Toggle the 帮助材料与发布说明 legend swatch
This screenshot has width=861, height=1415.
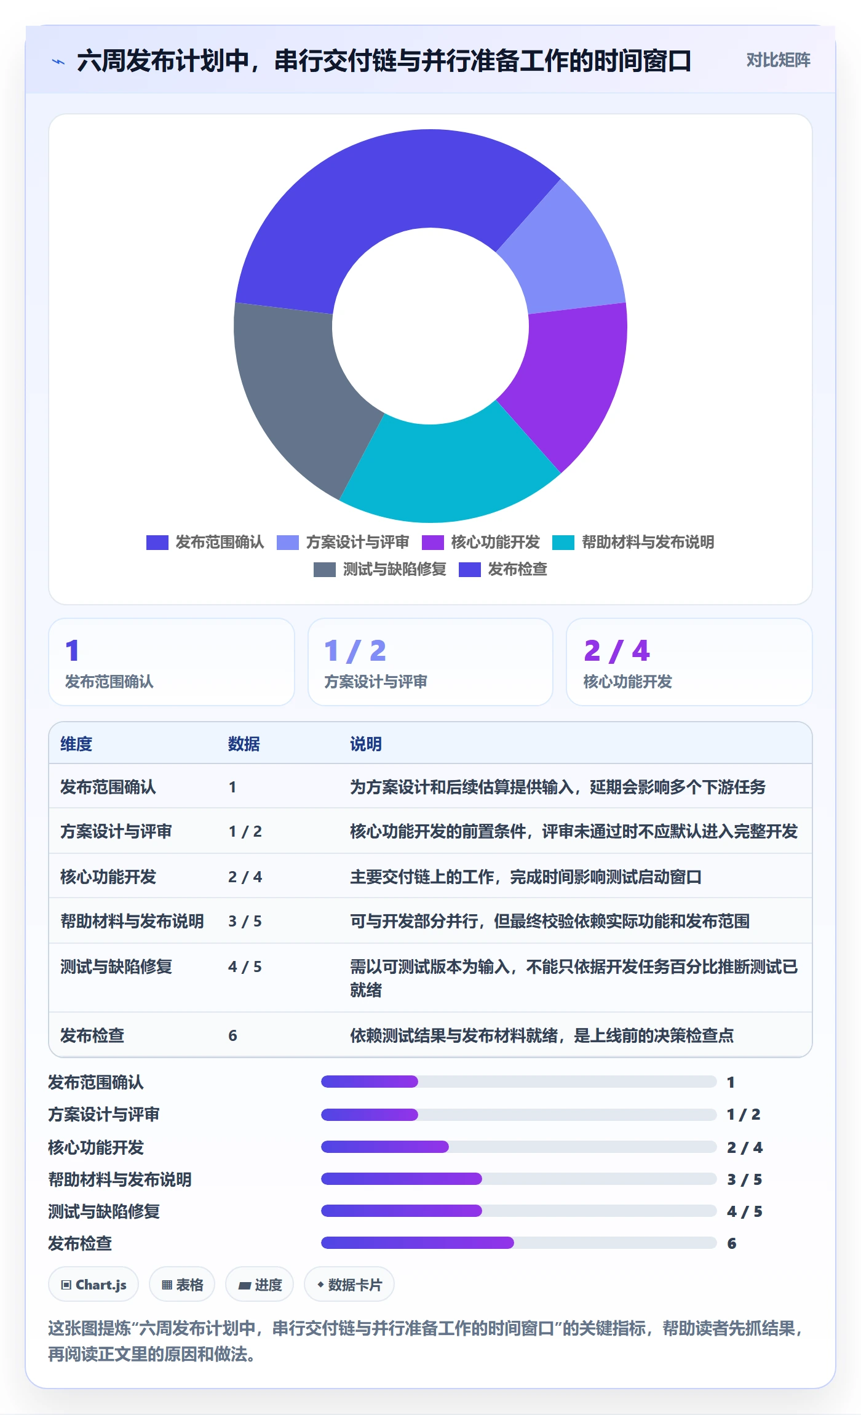coord(563,543)
